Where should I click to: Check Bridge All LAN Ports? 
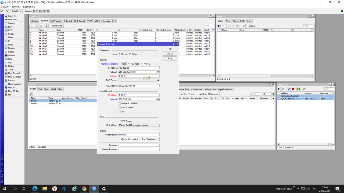[120, 103]
